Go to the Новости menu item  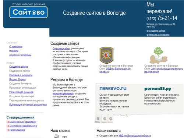tap(14, 51)
